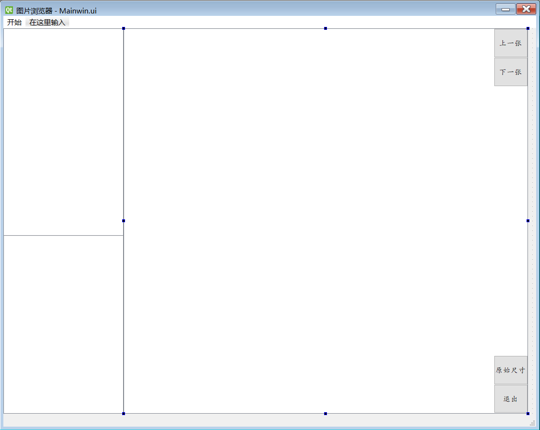Click the middle-right selection handle
540x430 pixels.
(x=527, y=220)
